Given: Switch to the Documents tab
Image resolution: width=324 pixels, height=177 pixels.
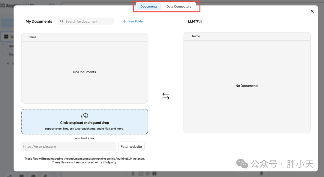Looking at the screenshot, I should tap(149, 7).
